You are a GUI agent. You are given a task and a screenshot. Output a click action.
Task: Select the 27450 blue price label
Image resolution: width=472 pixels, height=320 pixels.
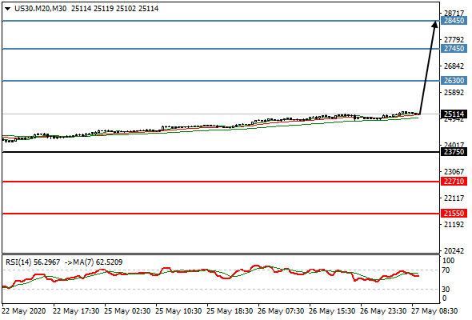(454, 49)
